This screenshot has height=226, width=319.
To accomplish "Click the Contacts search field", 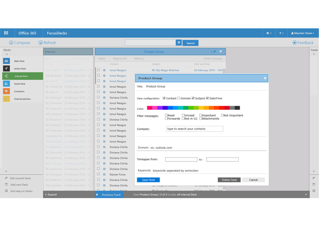I will (195, 129).
